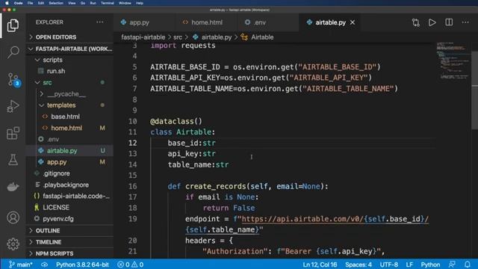The height and width of the screenshot is (269, 478).
Task: Change encoding via UTF-8
Action: 388,265
